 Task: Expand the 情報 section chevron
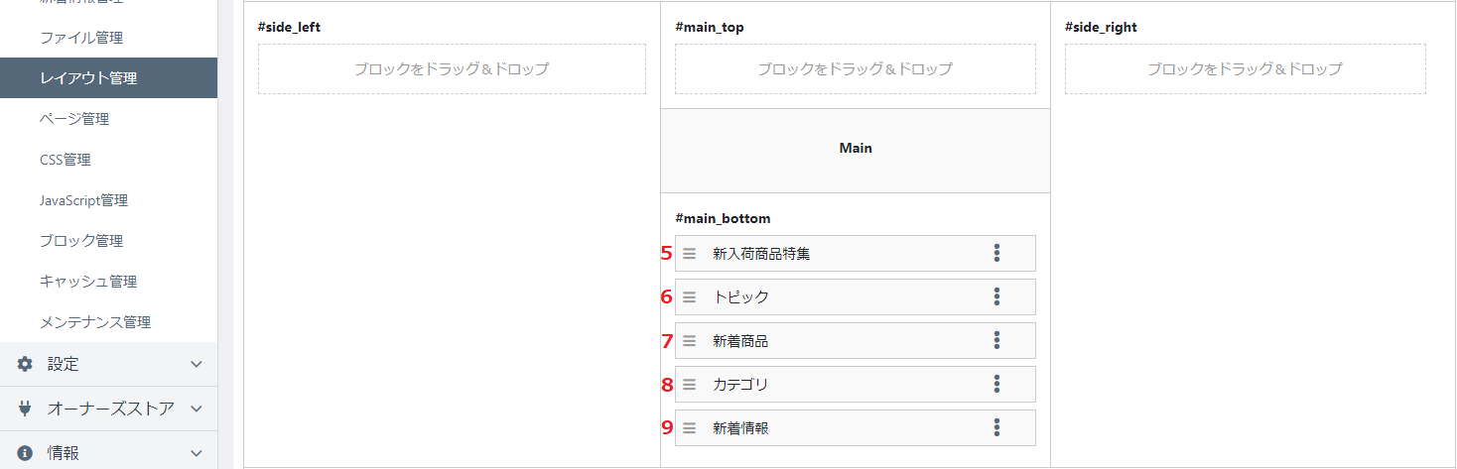[x=196, y=452]
